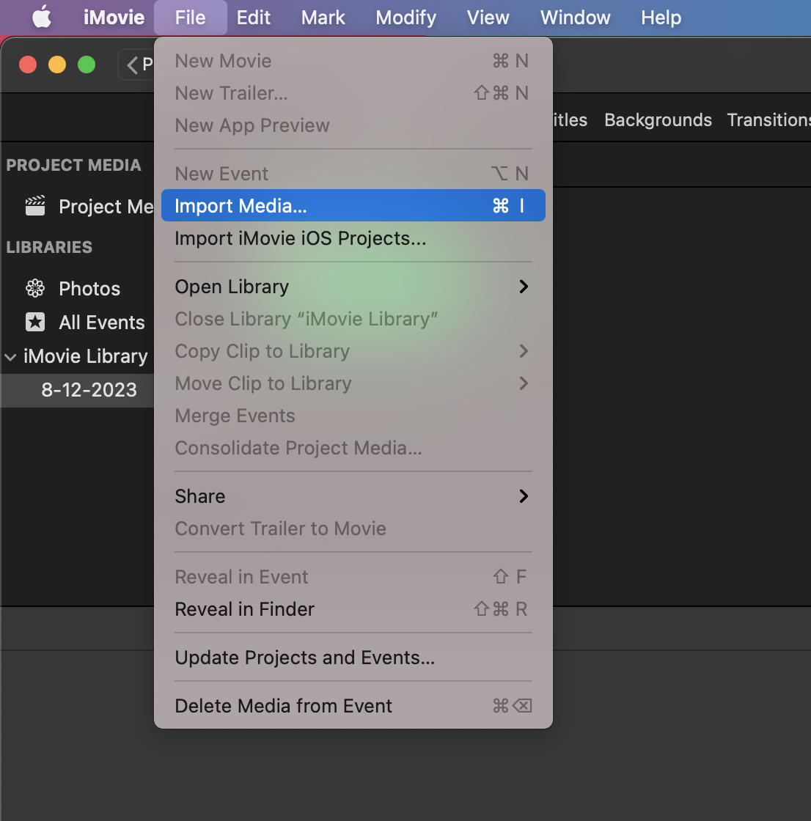
Task: Open the Share submenu arrow
Action: tap(523, 496)
